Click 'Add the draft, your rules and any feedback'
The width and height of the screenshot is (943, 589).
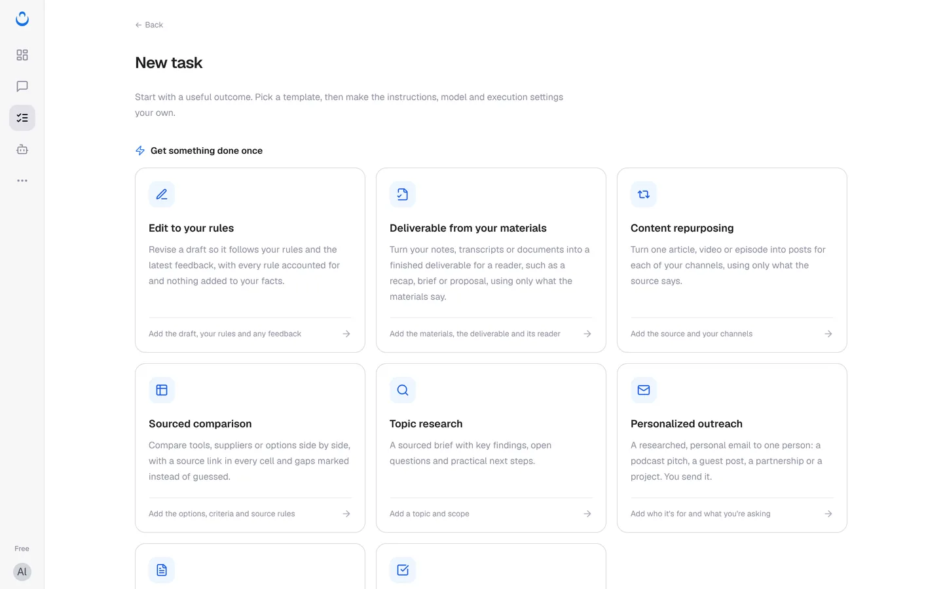(x=225, y=334)
